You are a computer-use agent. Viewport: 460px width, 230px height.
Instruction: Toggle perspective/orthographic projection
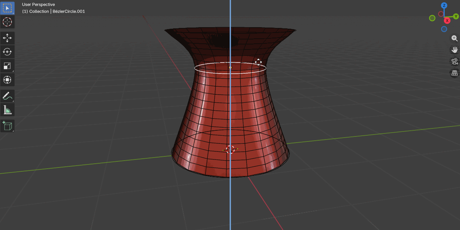[454, 73]
